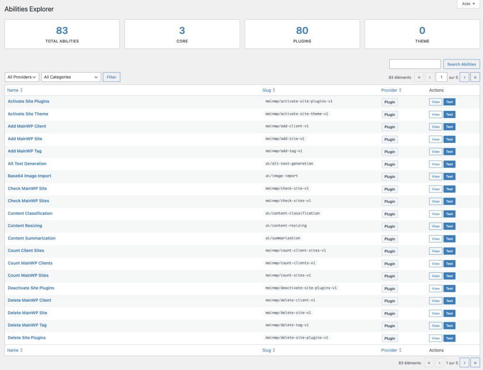This screenshot has width=483, height=370.
Task: Open the Delete Site Plugins link
Action: 26,337
